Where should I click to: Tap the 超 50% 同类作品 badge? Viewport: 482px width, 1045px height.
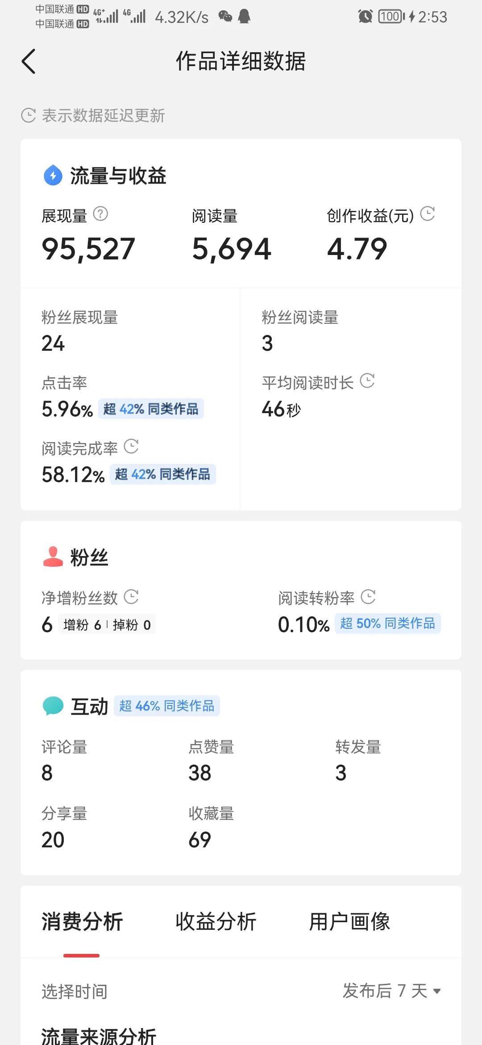[387, 623]
